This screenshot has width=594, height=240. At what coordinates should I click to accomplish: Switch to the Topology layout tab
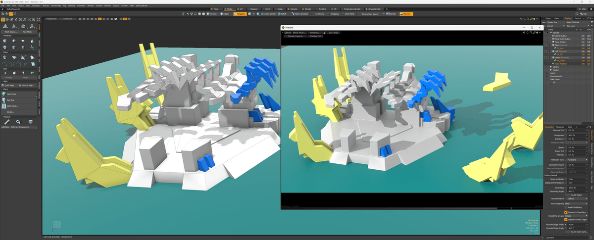(x=254, y=9)
